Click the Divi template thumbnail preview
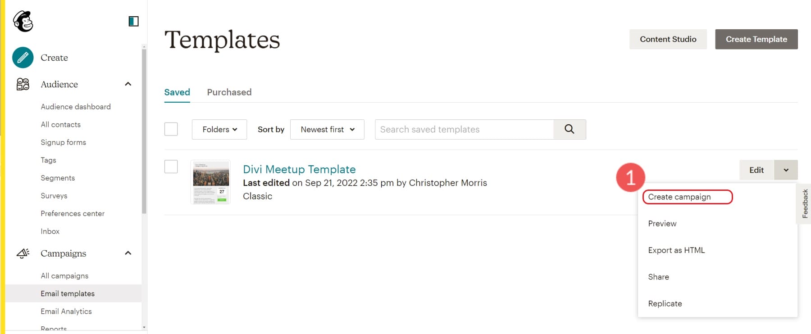The width and height of the screenshot is (811, 334). [210, 182]
